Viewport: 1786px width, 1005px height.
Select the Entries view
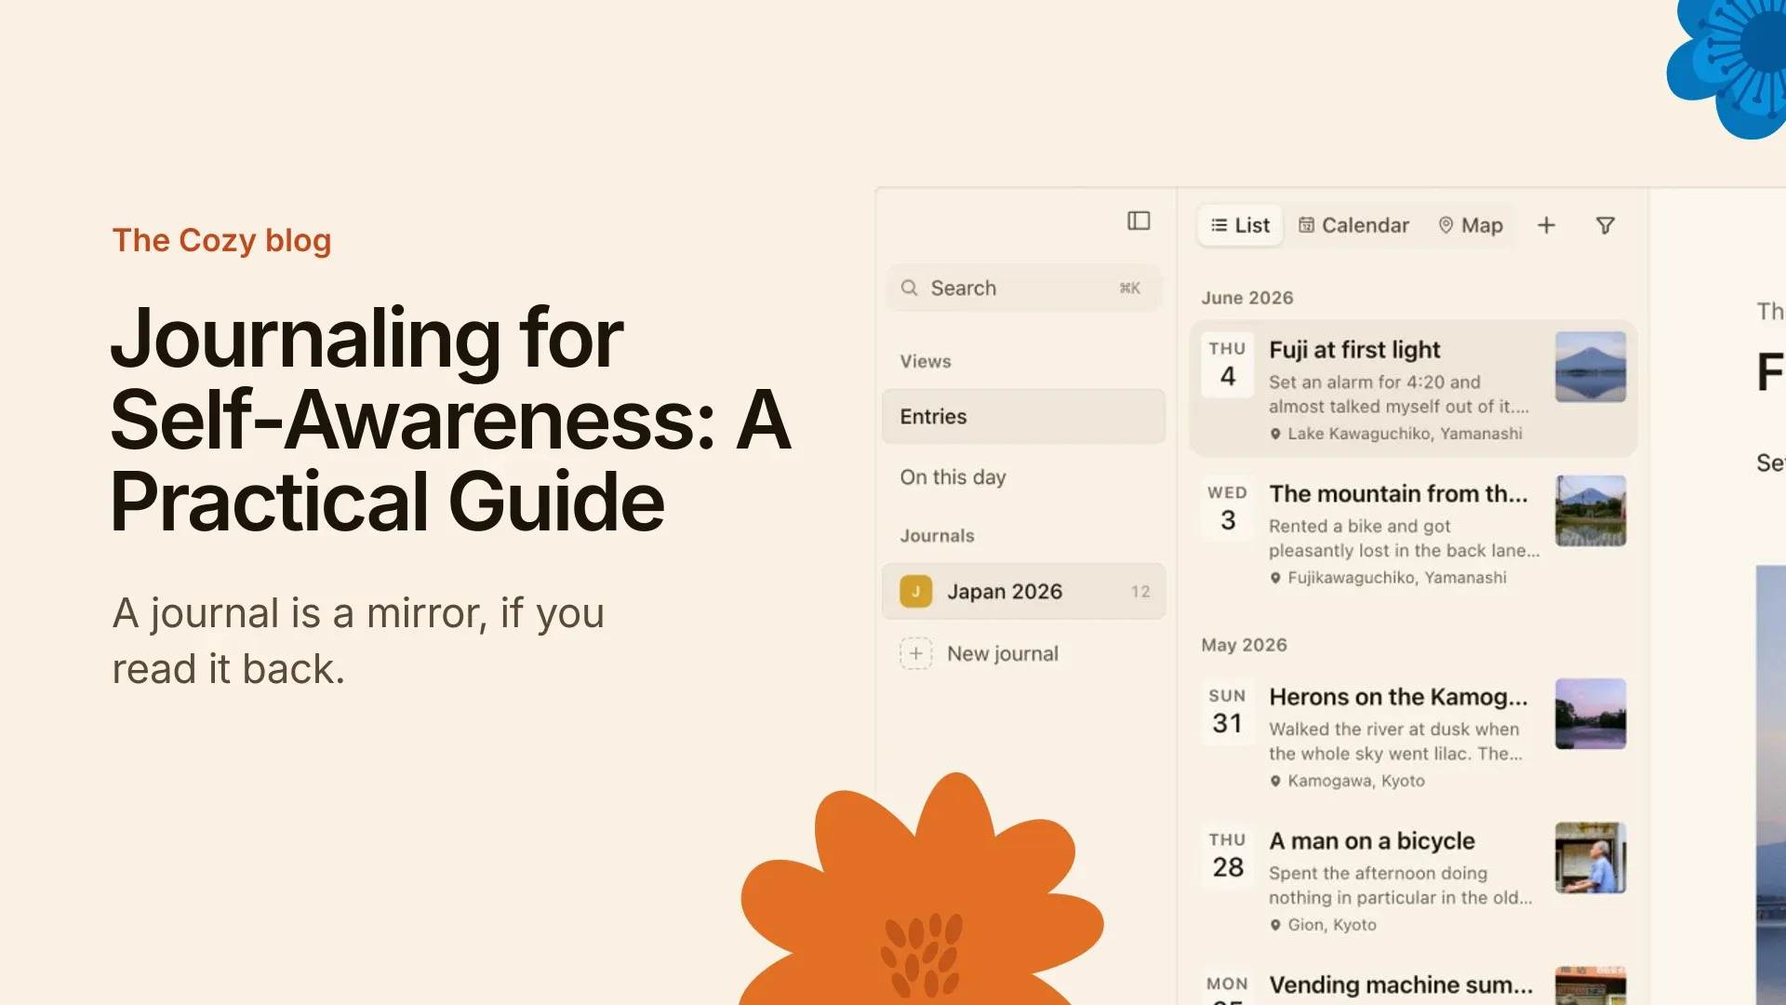(1023, 417)
